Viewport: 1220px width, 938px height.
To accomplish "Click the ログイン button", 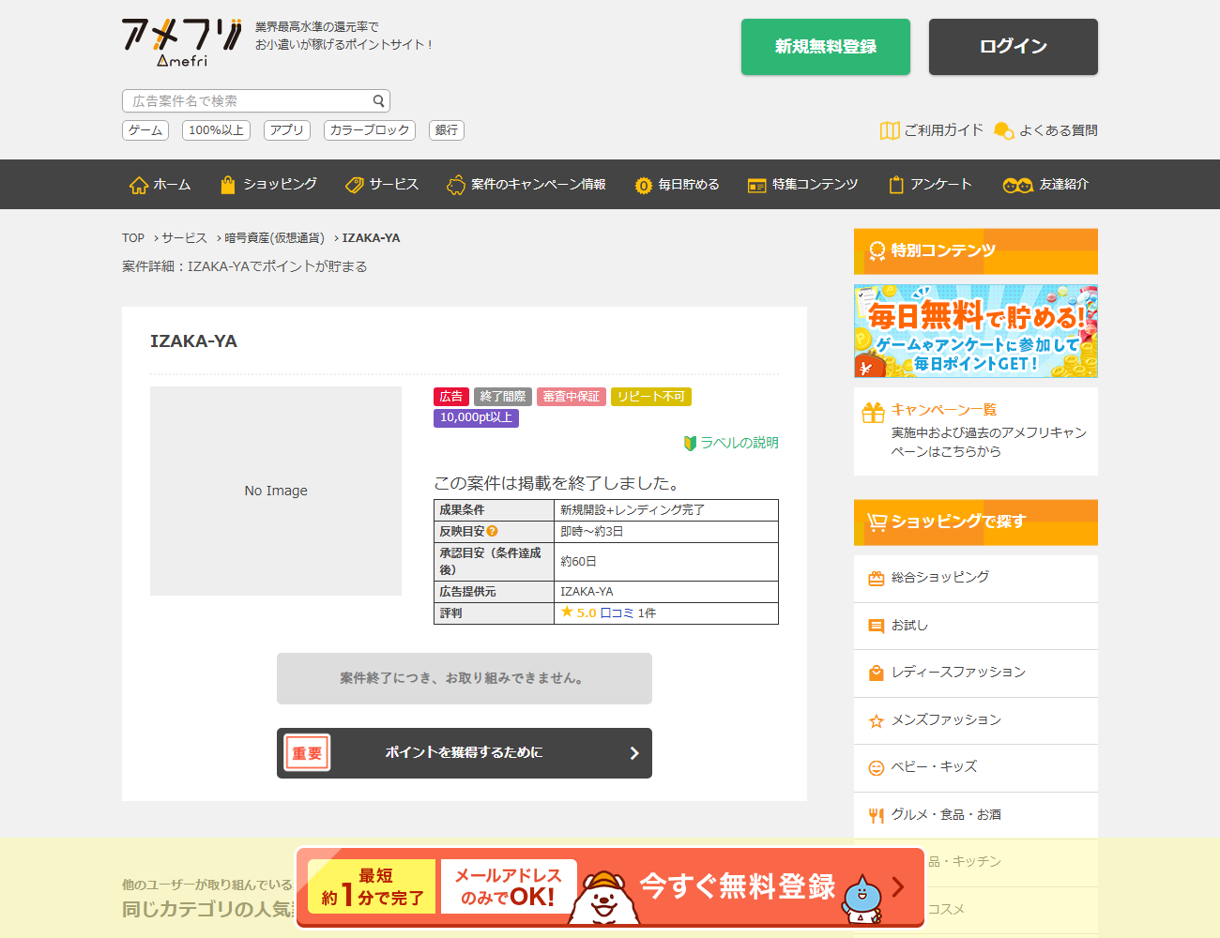I will coord(1014,47).
